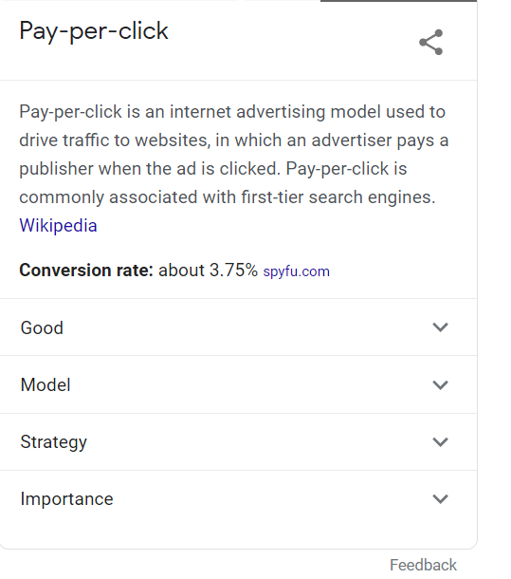
Task: Expand the Strategy section chevron
Action: [x=440, y=442]
